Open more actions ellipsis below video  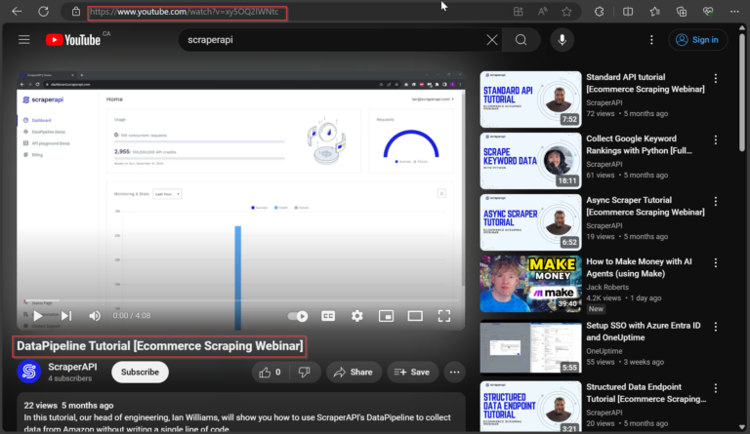[x=454, y=372]
